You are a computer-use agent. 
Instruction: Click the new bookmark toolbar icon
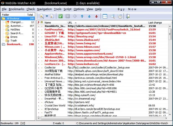[42, 16]
